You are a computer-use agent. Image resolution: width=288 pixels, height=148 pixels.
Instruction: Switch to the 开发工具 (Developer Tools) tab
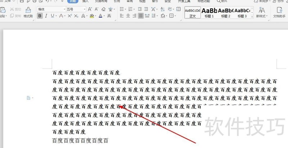(184, 1)
